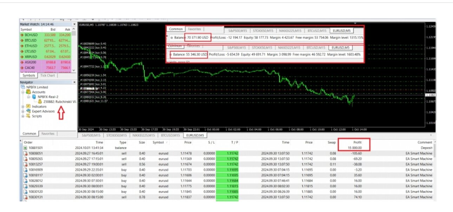Sort the history by the Swap column header
The width and height of the screenshot is (453, 212).
pyautogui.click(x=331, y=143)
